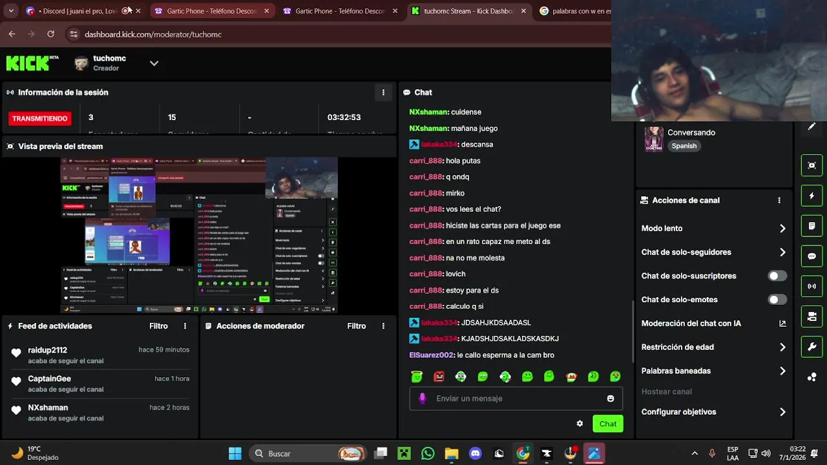Open Feed de actividades three-dot menu
This screenshot has height=465, width=827.
[185, 326]
